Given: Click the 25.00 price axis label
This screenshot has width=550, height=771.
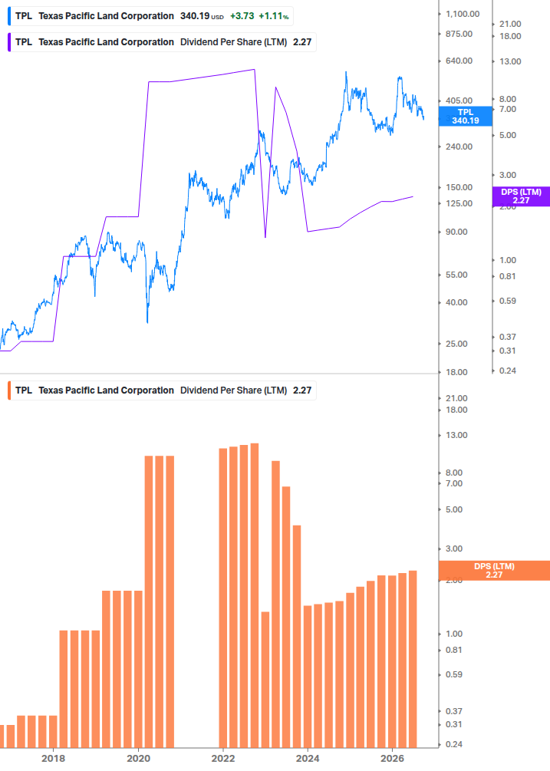Looking at the screenshot, I should [456, 344].
